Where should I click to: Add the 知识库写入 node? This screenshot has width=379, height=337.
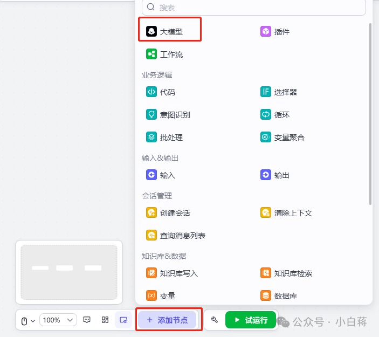(x=172, y=273)
